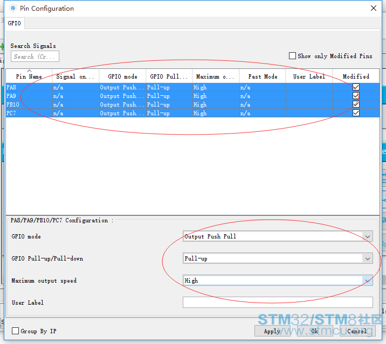Click the User Label column header
Screen dimensions: 386x344
[x=309, y=76]
